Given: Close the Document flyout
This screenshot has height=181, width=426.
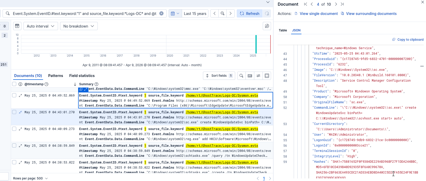Looking at the screenshot, I should (x=423, y=2).
